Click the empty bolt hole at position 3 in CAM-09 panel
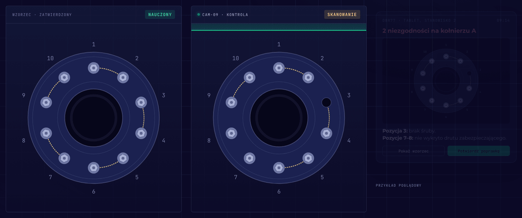Screen dimensions: 522x218 [326, 102]
